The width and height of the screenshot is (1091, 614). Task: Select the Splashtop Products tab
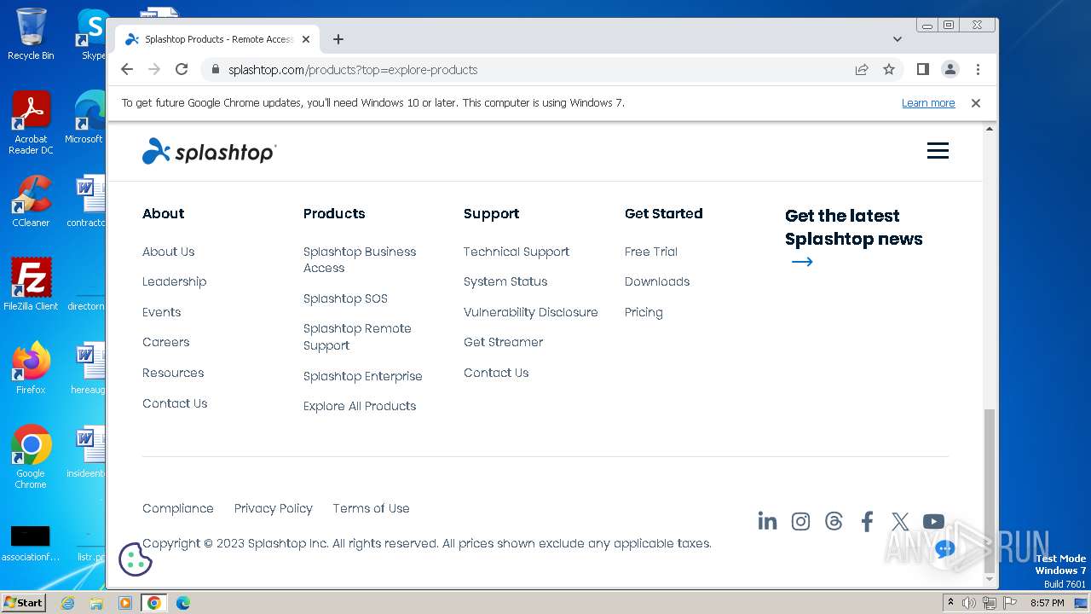point(217,39)
